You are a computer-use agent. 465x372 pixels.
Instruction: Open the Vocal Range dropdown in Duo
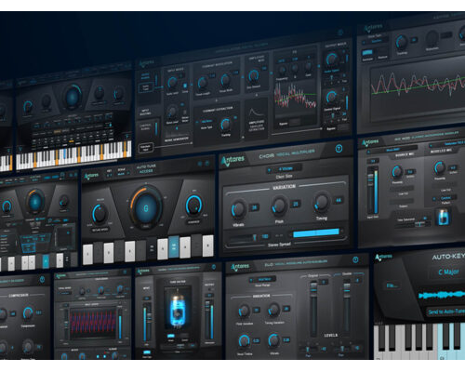(263, 279)
